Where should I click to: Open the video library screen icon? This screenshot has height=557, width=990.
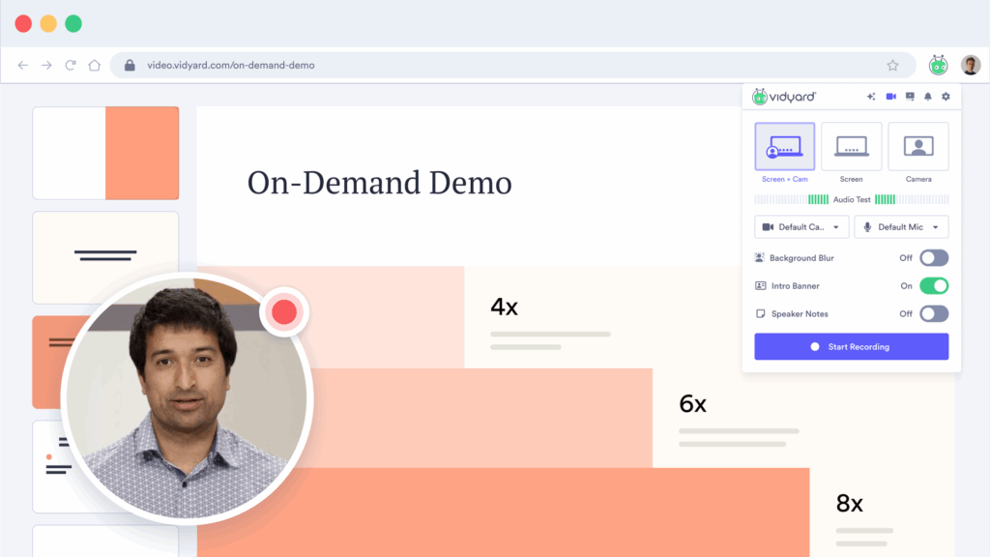pyautogui.click(x=910, y=97)
